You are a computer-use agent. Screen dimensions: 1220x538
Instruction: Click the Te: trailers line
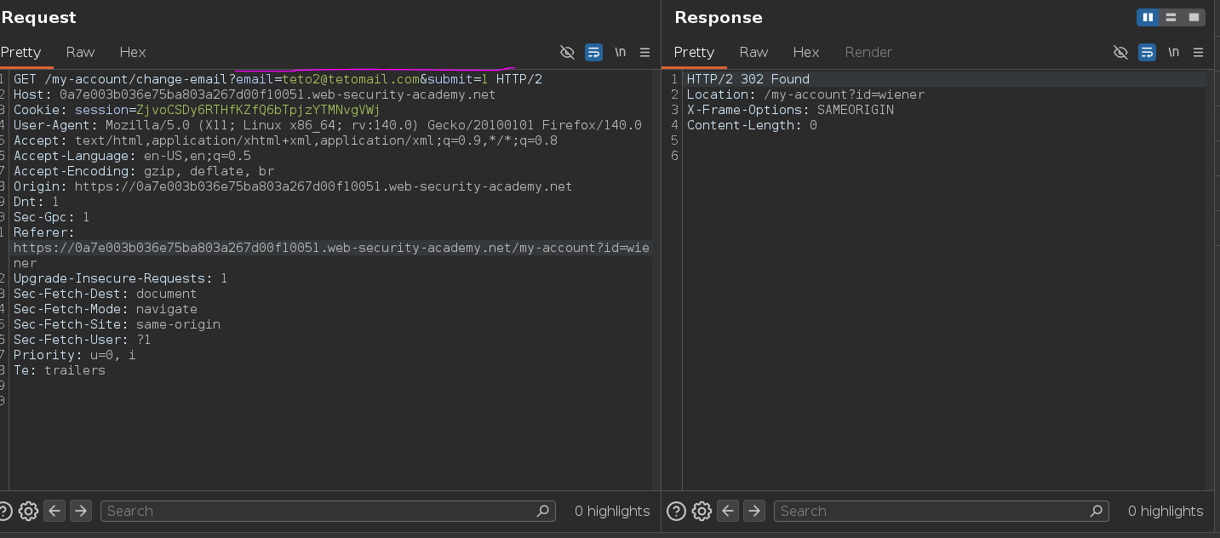pyautogui.click(x=60, y=370)
